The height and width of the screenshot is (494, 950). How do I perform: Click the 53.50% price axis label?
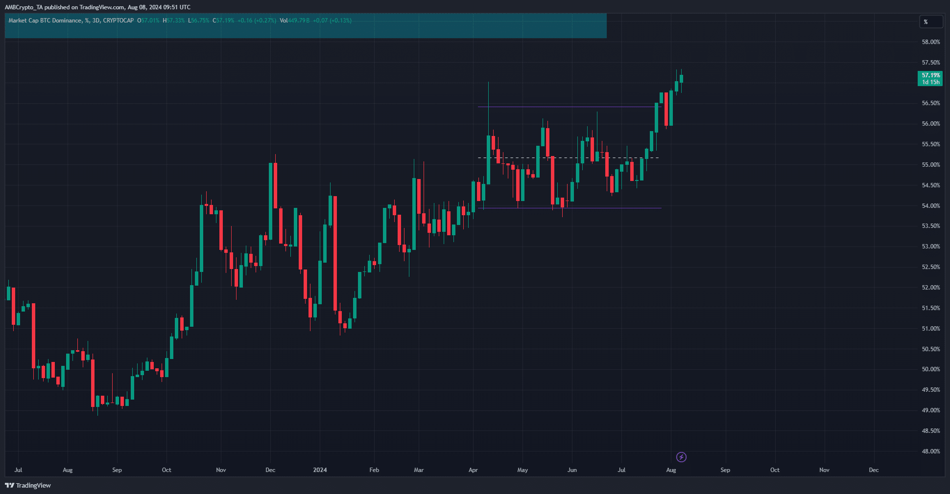click(930, 226)
